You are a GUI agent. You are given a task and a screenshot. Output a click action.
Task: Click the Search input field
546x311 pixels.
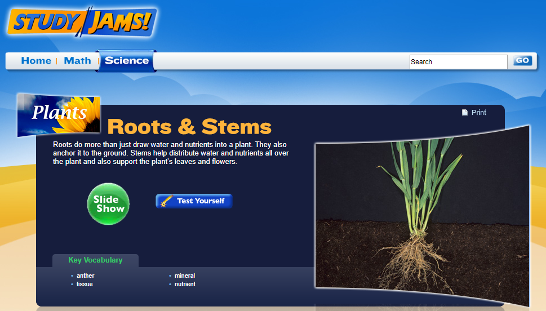pos(458,61)
